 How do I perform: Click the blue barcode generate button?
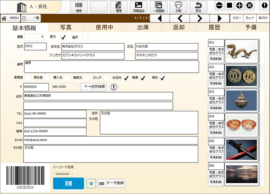(68, 183)
